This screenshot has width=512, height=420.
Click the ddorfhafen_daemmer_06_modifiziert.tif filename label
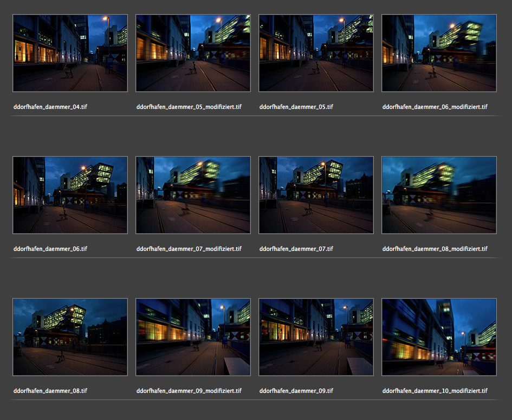tap(435, 107)
